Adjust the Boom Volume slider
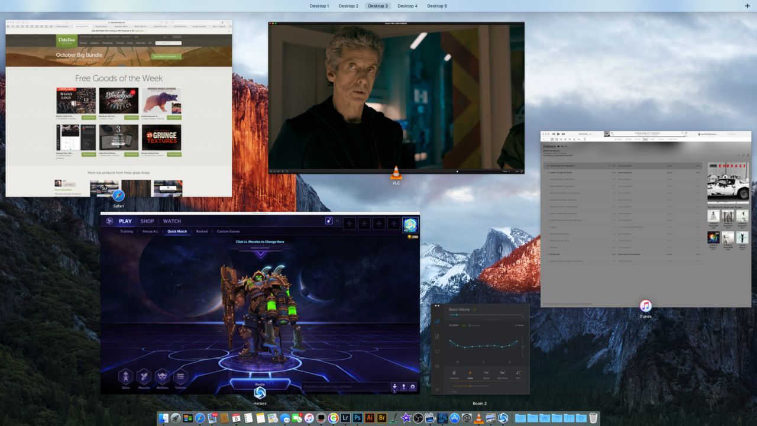Viewport: 757px width, 426px height. point(487,315)
